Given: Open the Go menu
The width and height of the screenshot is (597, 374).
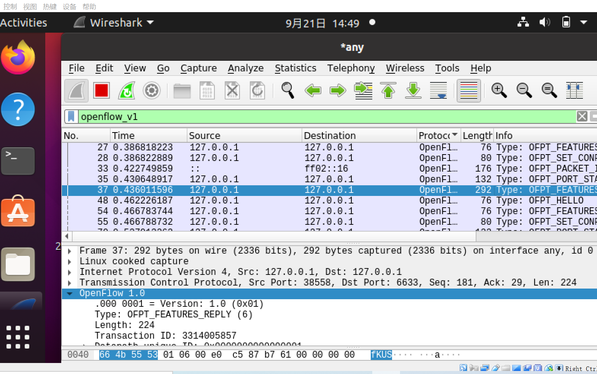Looking at the screenshot, I should click(163, 68).
